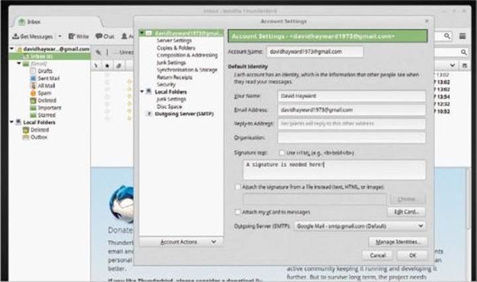
Task: Tick Attach my vCard to messages checkbox
Action: [238, 211]
